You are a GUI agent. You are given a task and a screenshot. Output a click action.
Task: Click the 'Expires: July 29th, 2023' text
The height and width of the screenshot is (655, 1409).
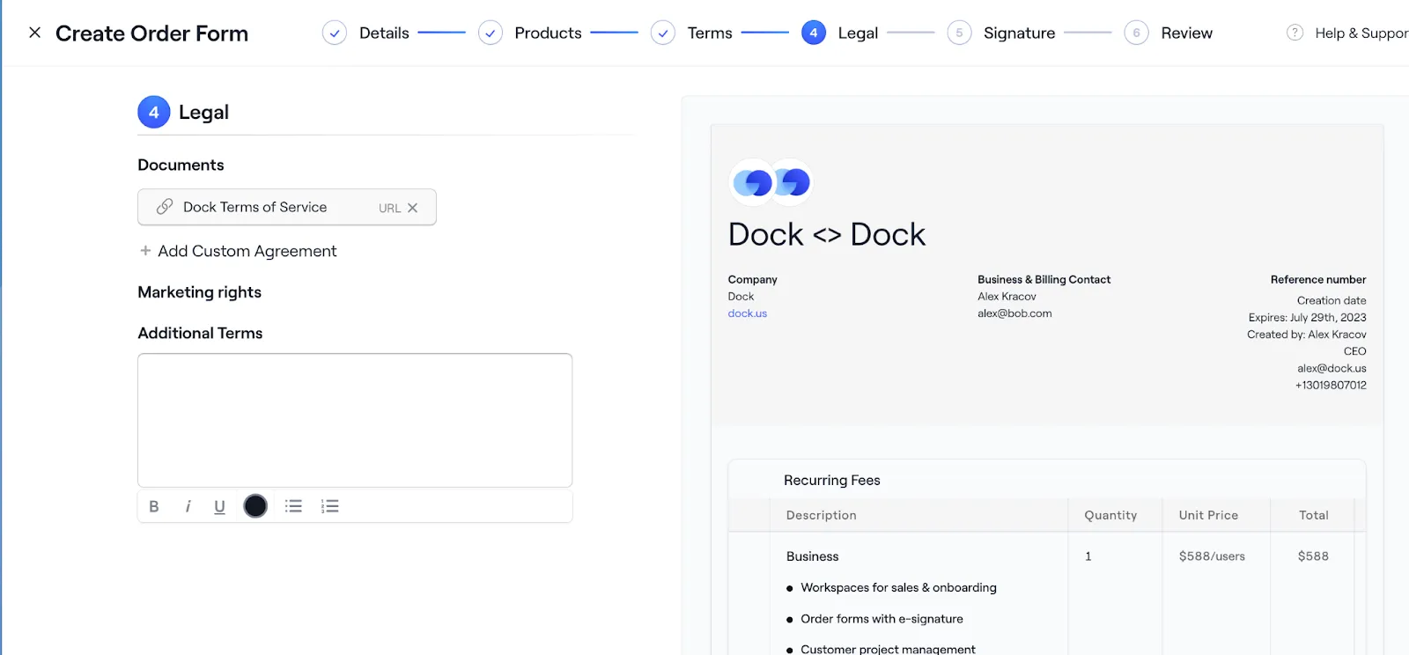[x=1307, y=318]
